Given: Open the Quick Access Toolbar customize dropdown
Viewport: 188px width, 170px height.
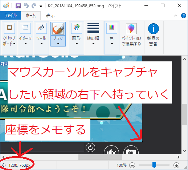Looking at the screenshot, I should (x=41, y=6).
